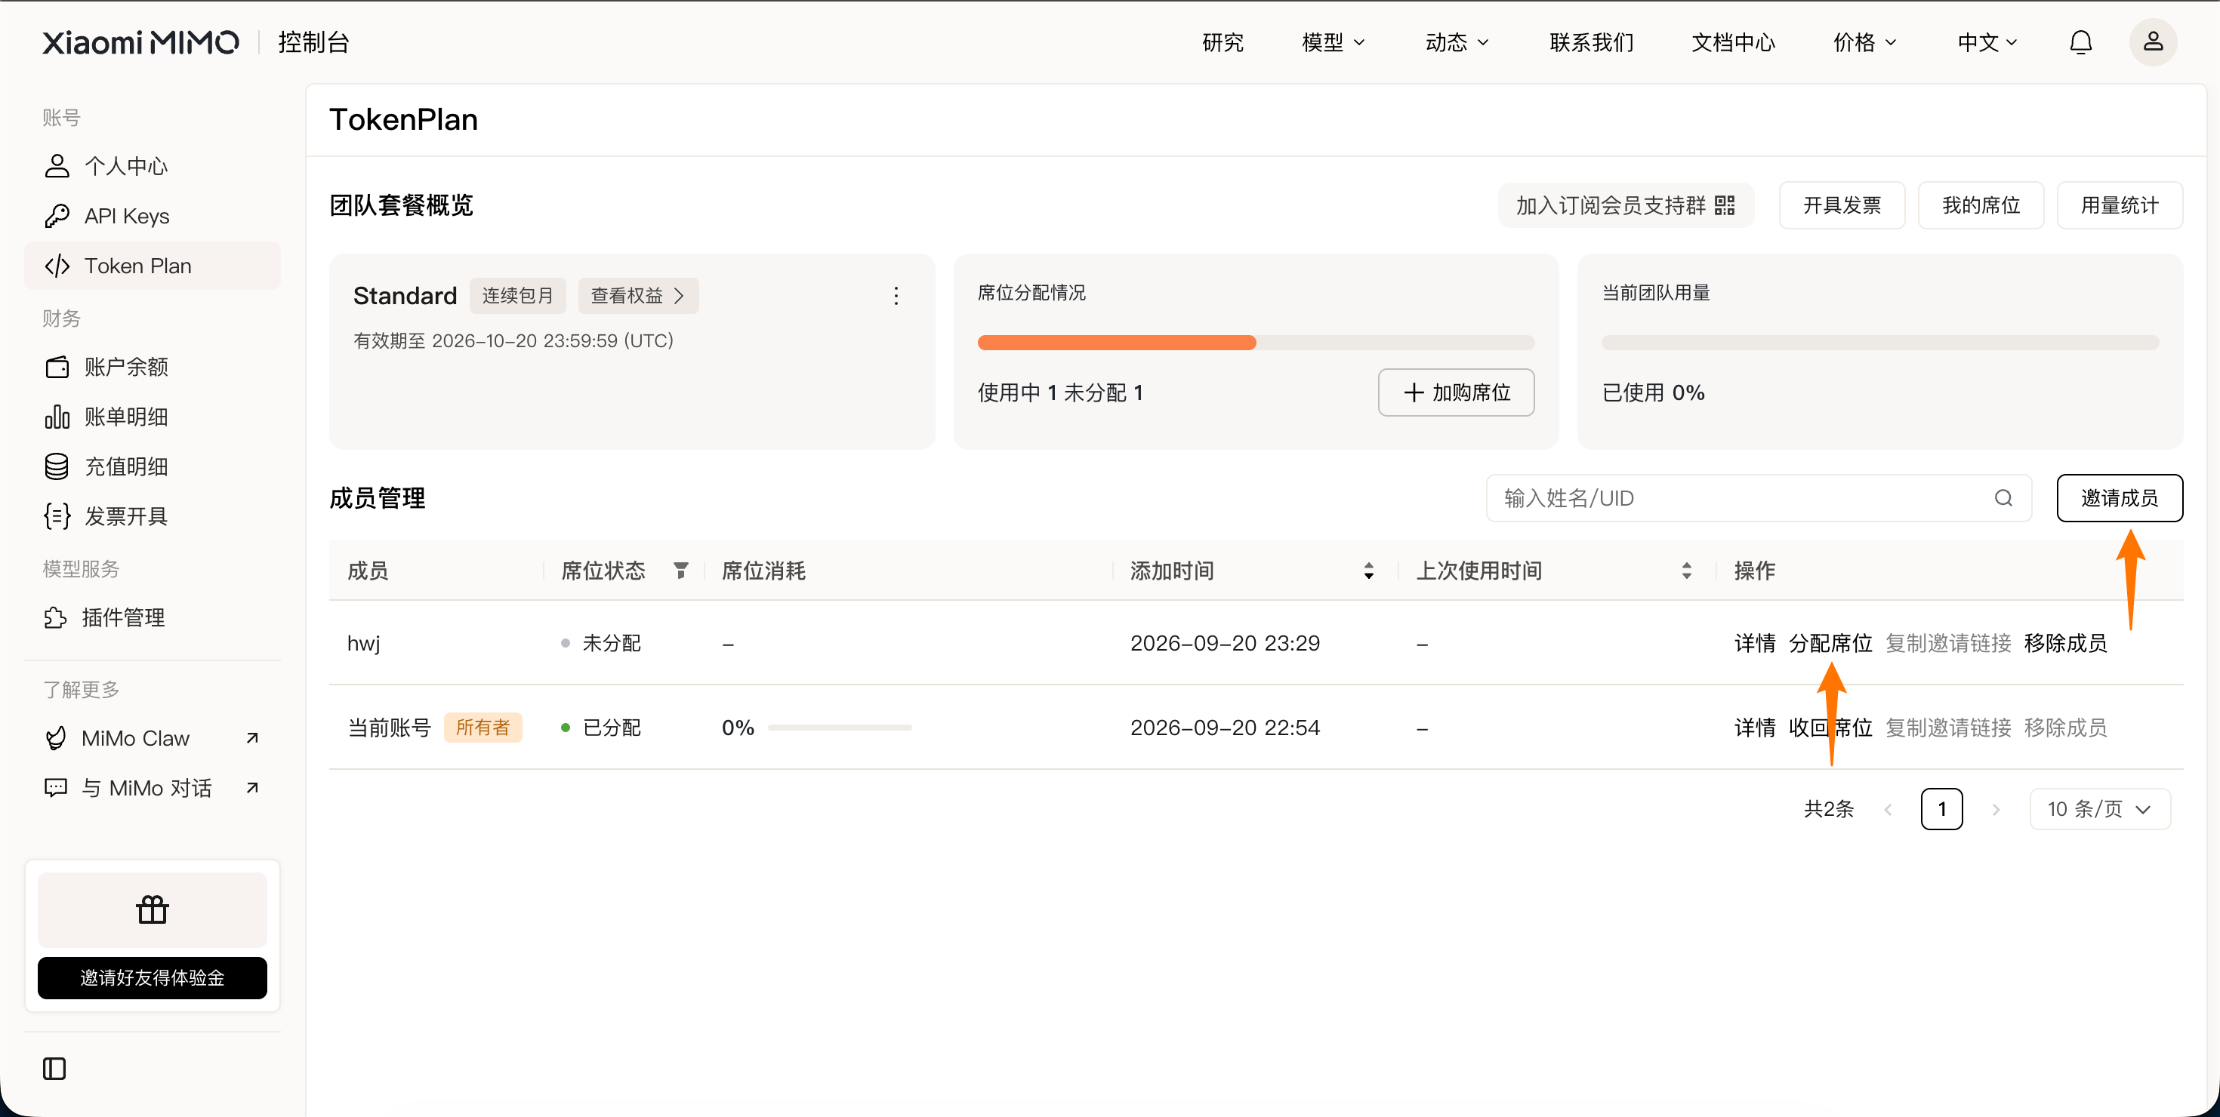Click 研究 in top navigation
Screen dimensions: 2220x1117
(x=1223, y=42)
